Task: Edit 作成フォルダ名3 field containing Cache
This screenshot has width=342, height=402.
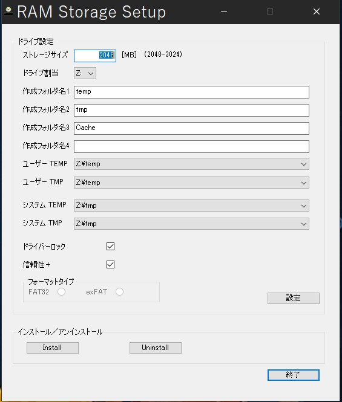Action: click(191, 128)
